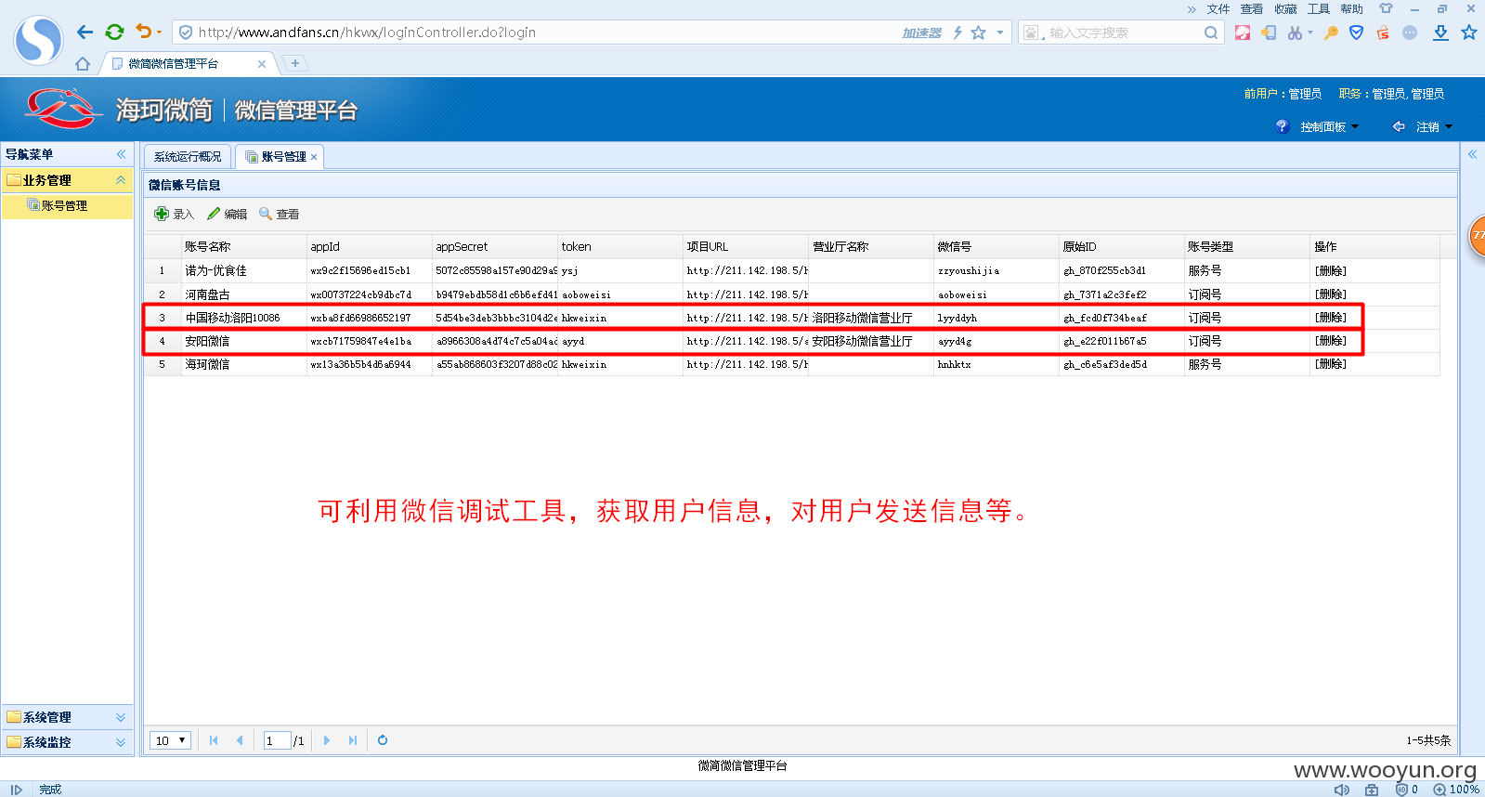1485x797 pixels.
Task: Expand the 系统监控 section
Action: tap(121, 742)
